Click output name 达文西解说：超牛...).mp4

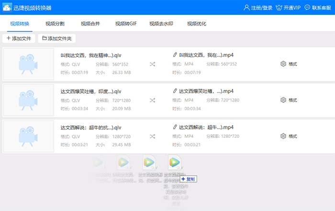206,127
